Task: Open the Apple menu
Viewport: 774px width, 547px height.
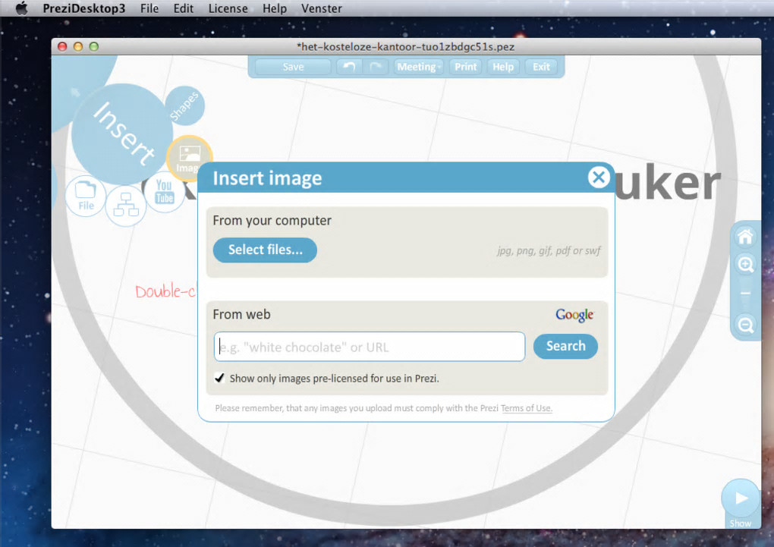Action: pyautogui.click(x=21, y=8)
